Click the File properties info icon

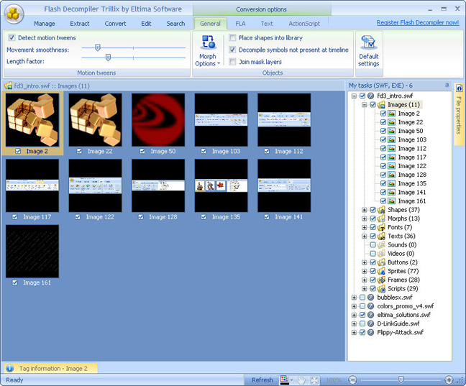[459, 88]
